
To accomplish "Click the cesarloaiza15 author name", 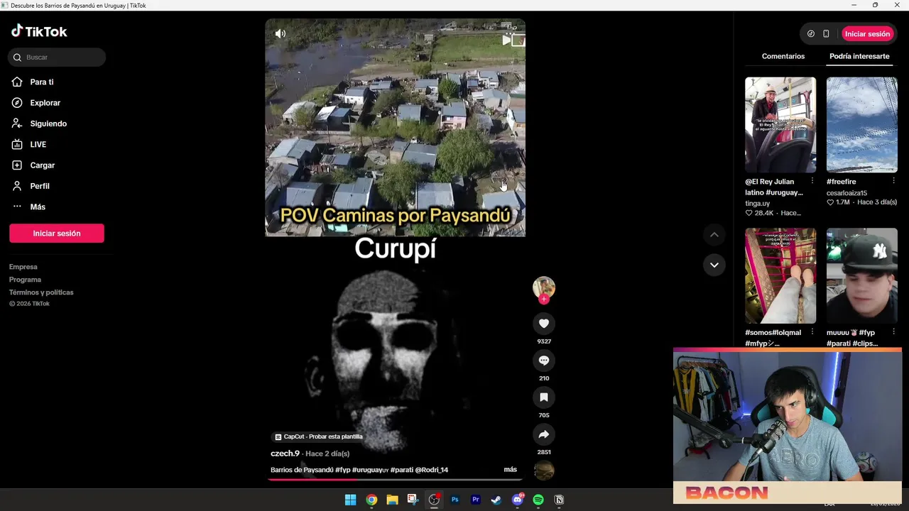I will coord(847,193).
